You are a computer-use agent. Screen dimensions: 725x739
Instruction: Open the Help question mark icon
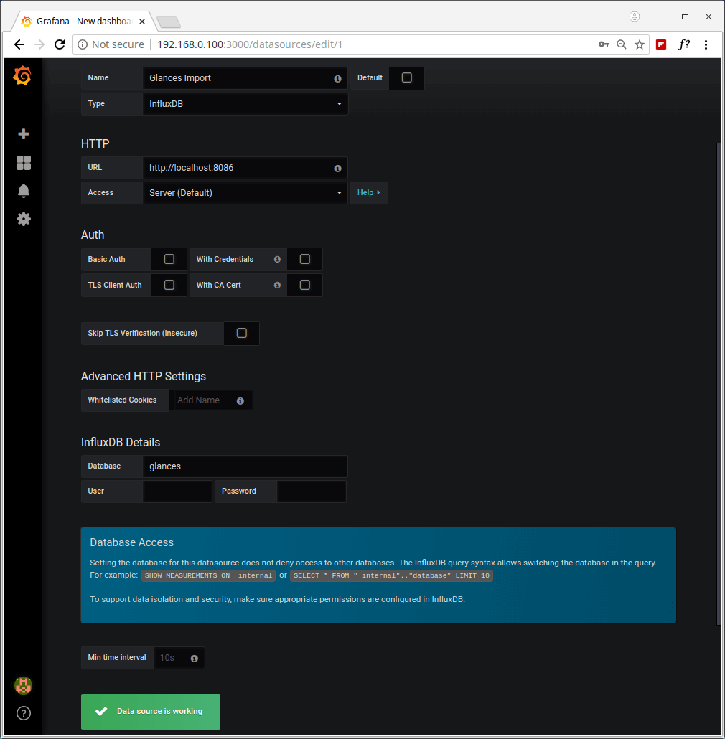pyautogui.click(x=24, y=713)
